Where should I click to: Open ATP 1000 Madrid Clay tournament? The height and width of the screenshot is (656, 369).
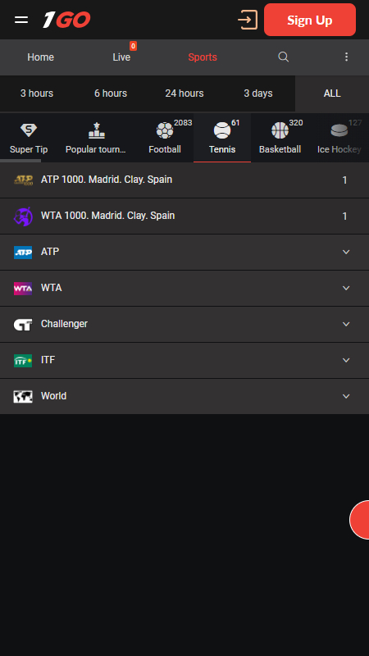tap(184, 180)
